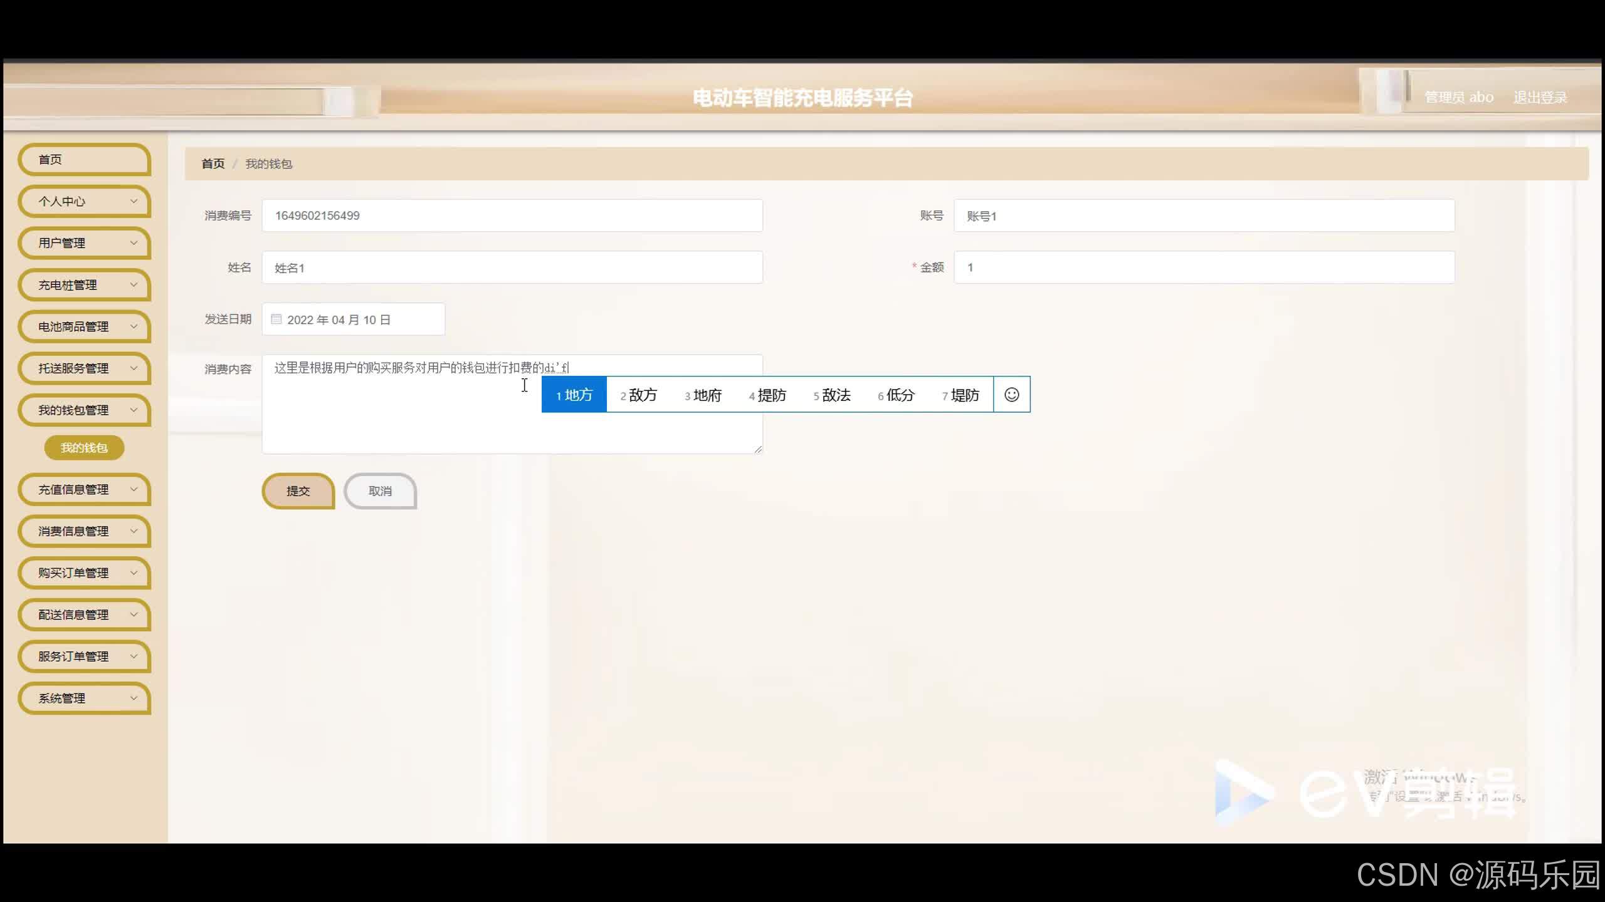Click the calendar icon in date field

click(x=276, y=319)
